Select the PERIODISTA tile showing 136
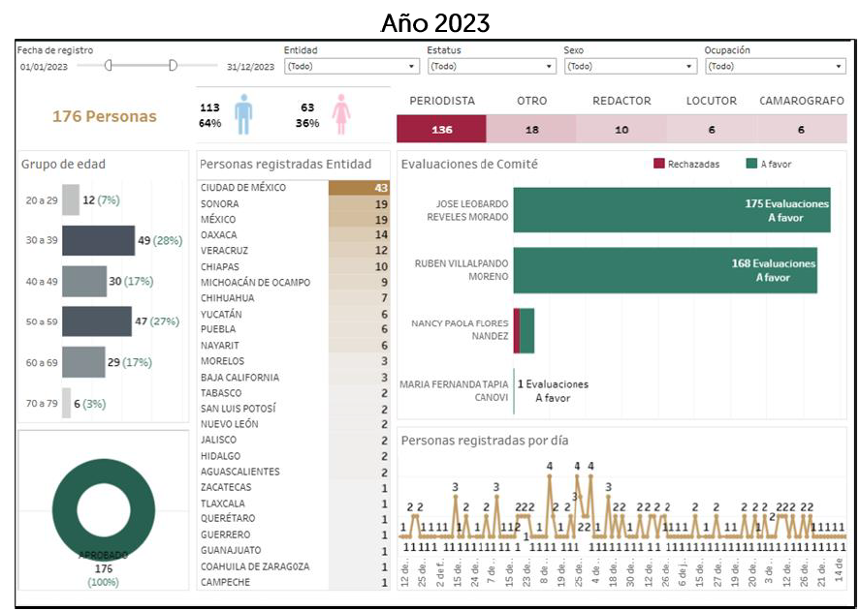 coord(441,130)
